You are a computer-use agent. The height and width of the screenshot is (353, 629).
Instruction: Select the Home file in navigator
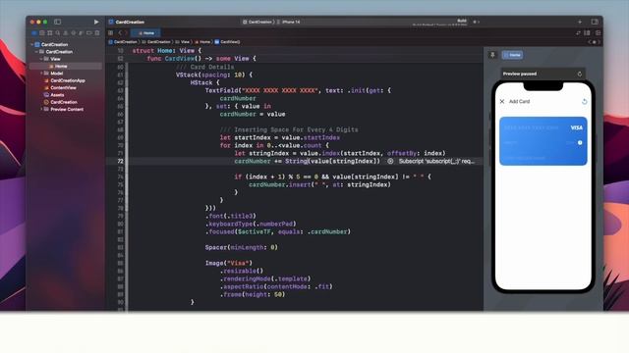(66, 66)
